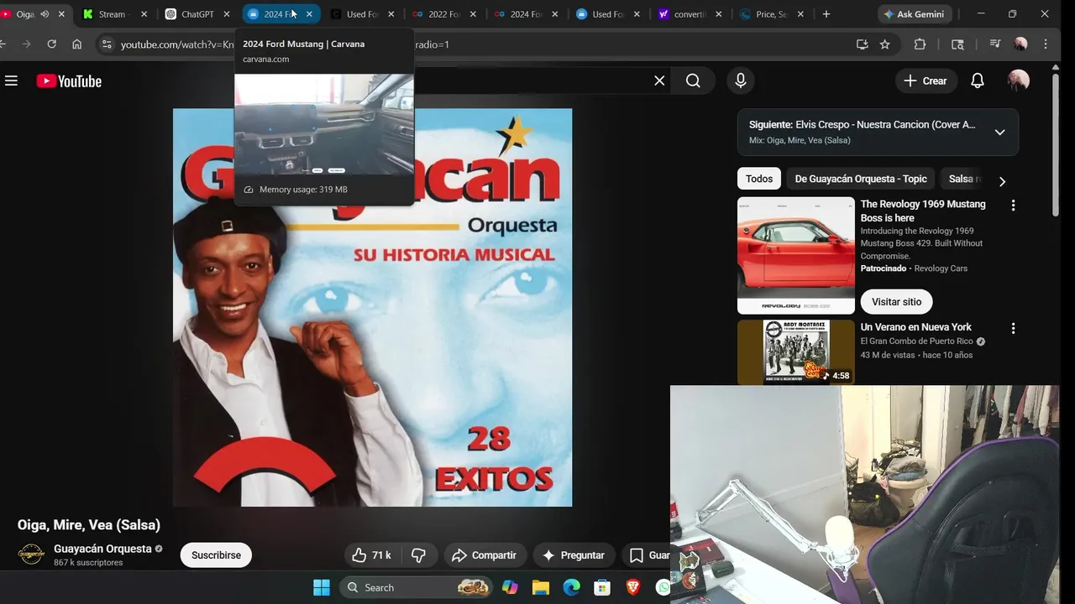Click the YouTube page vertical scrollbar

point(1056,147)
